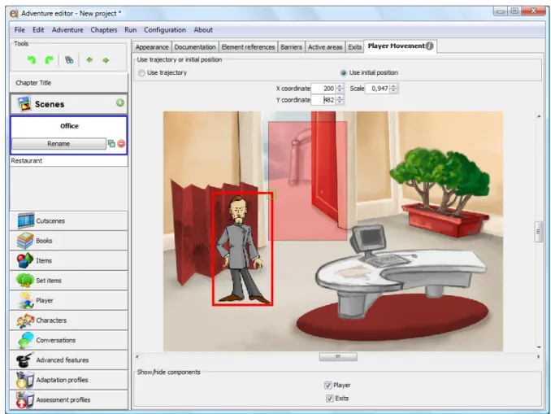Click in the X coordinate field
Image resolution: width=551 pixels, height=414 pixels.
(x=323, y=89)
